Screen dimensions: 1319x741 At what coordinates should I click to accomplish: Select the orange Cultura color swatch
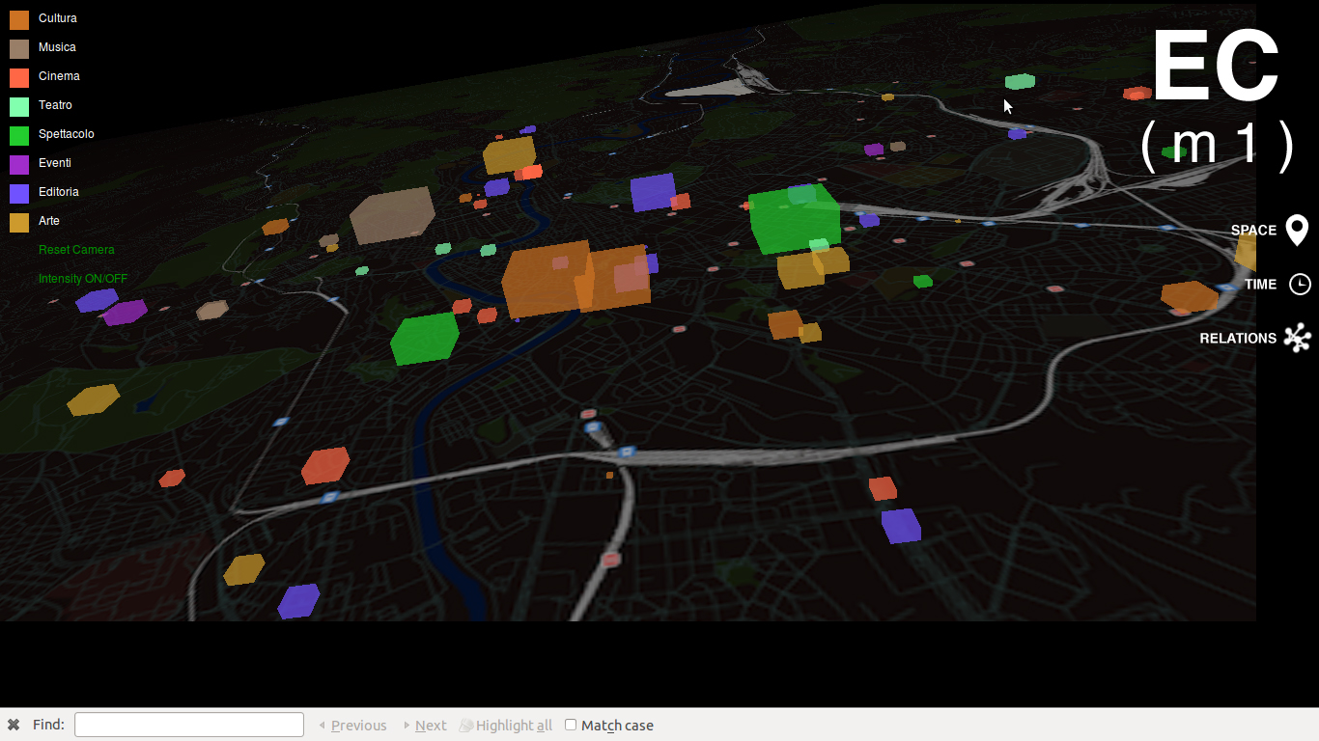pos(19,19)
